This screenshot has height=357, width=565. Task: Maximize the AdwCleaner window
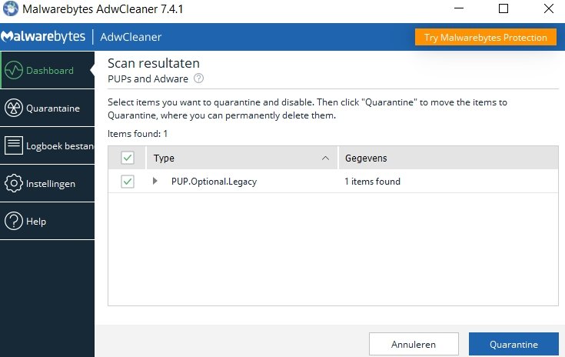tap(504, 8)
